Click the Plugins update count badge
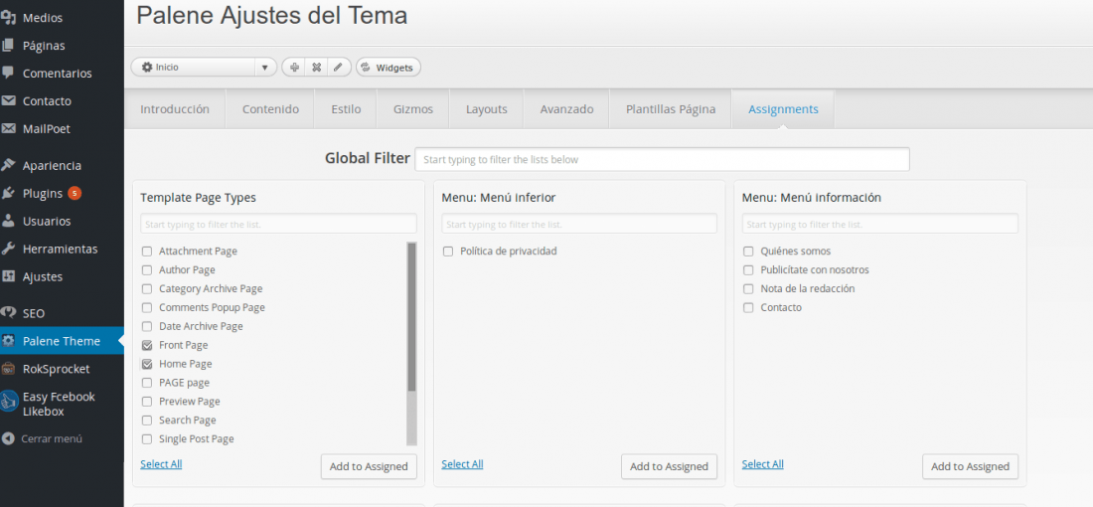1093x507 pixels. coord(75,193)
